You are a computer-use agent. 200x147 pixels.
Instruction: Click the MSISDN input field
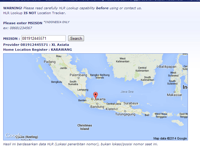(43, 38)
